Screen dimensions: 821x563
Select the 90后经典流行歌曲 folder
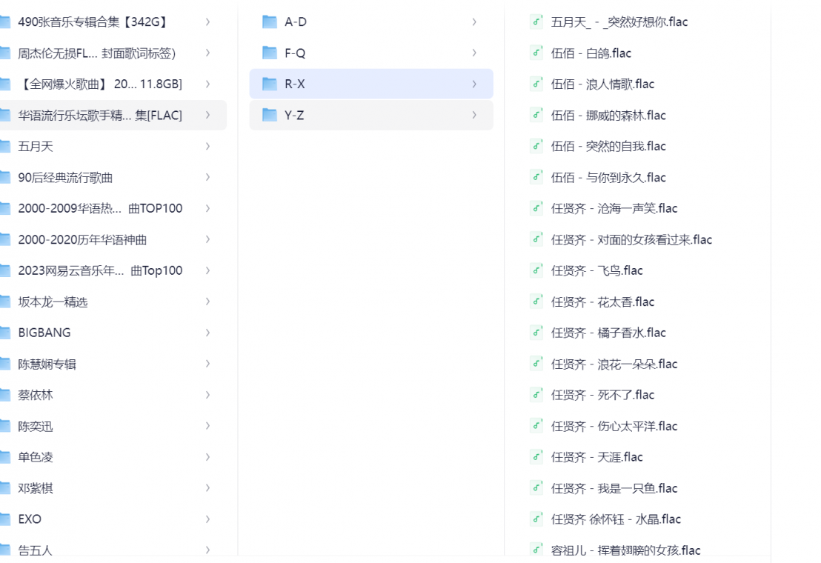click(x=65, y=178)
